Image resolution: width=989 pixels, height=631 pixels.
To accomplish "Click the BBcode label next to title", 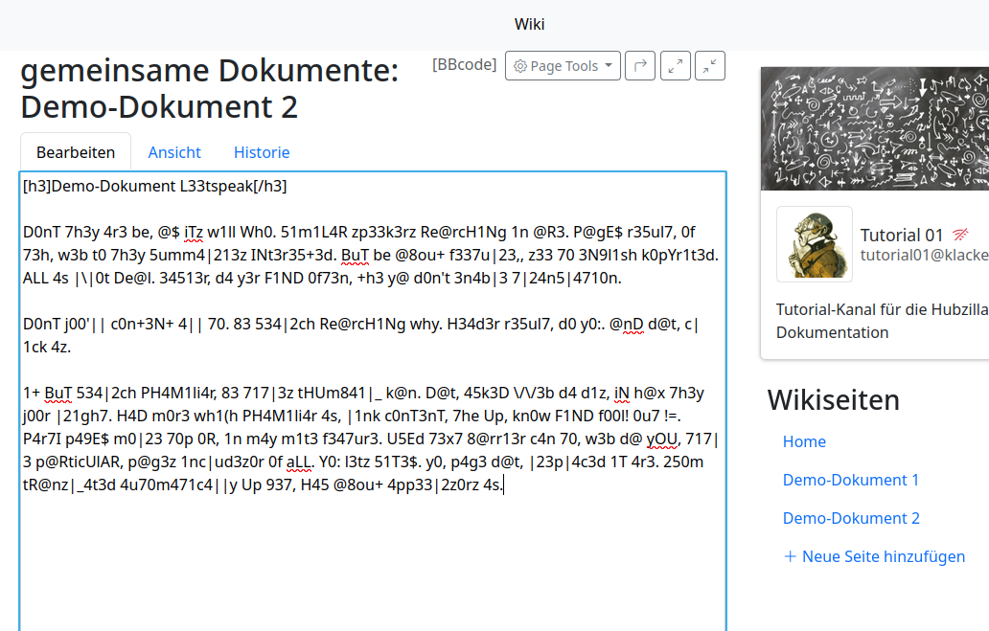I will click(x=464, y=65).
